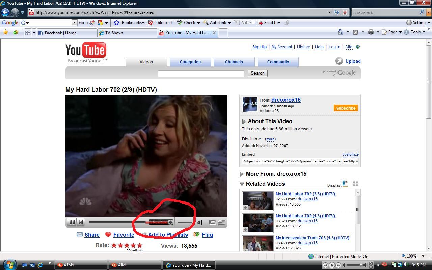Screen dimensions: 432x270
Task: Click the Upload link
Action: coord(353,61)
